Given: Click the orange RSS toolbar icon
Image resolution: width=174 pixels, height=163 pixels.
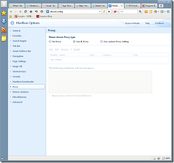Looking at the screenshot, I should click(146, 12).
